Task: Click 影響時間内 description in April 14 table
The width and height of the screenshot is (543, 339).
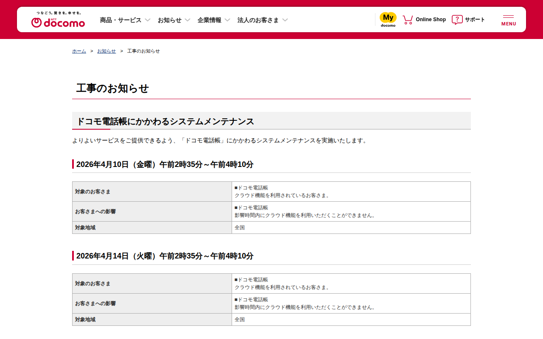Action: 305,307
